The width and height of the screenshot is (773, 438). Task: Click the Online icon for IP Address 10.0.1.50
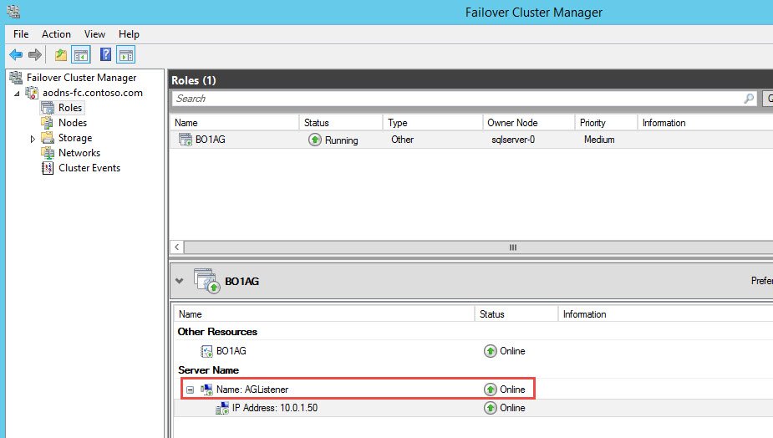[490, 409]
